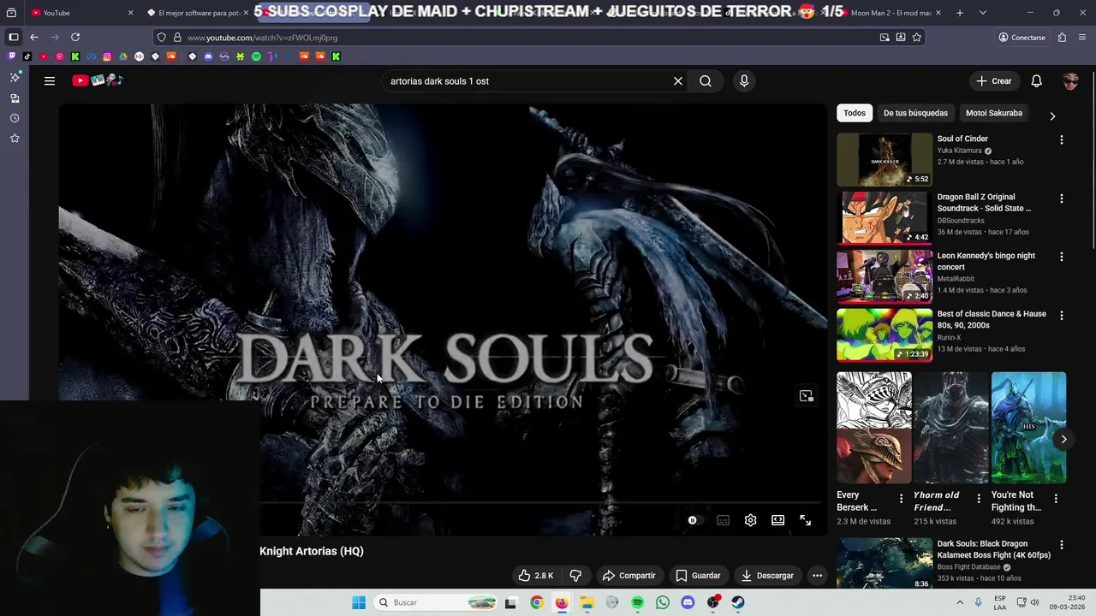Open the Instagram bookmark
The width and height of the screenshot is (1096, 616).
pos(107,56)
